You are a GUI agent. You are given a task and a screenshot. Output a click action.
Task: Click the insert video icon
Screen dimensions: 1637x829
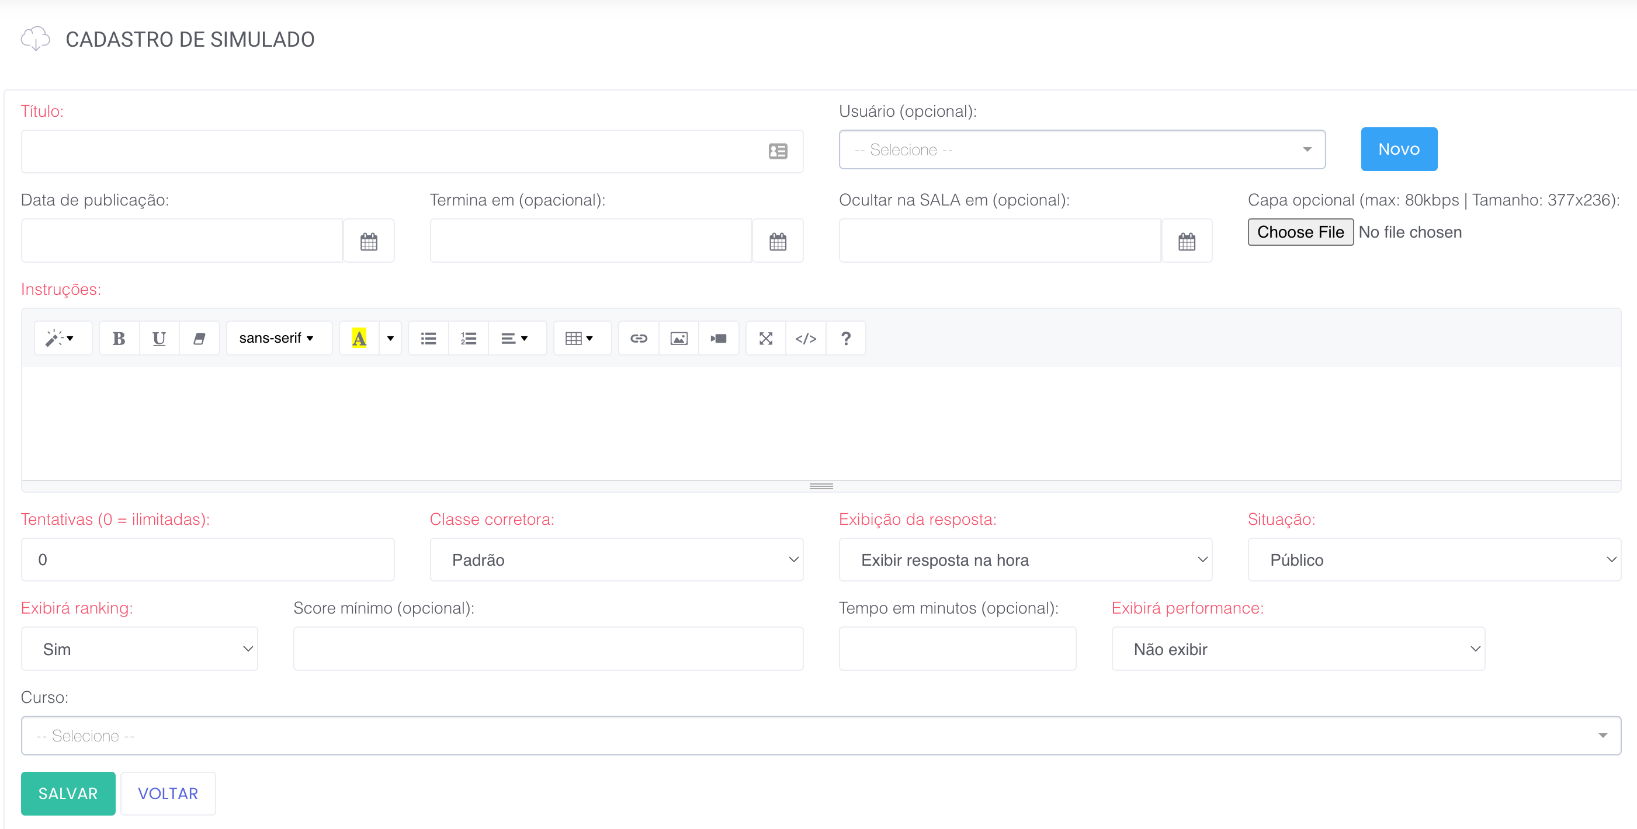719,339
